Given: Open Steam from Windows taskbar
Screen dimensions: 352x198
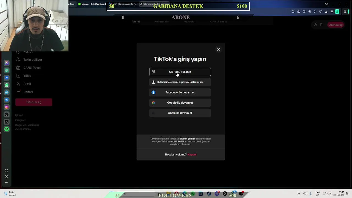Looking at the screenshot, I should (209, 194).
